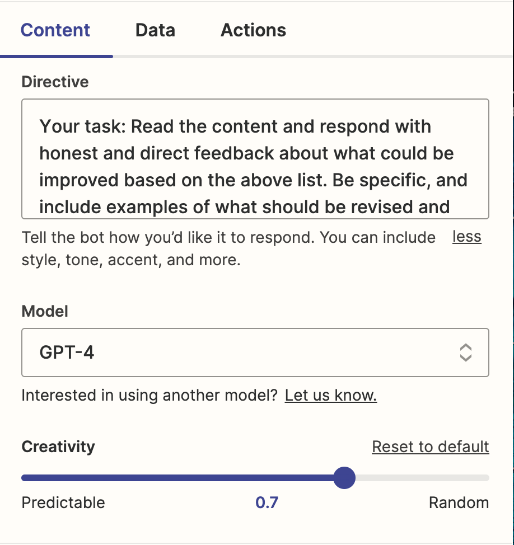
Task: Collapse the help text with the less link
Action: tap(466, 237)
